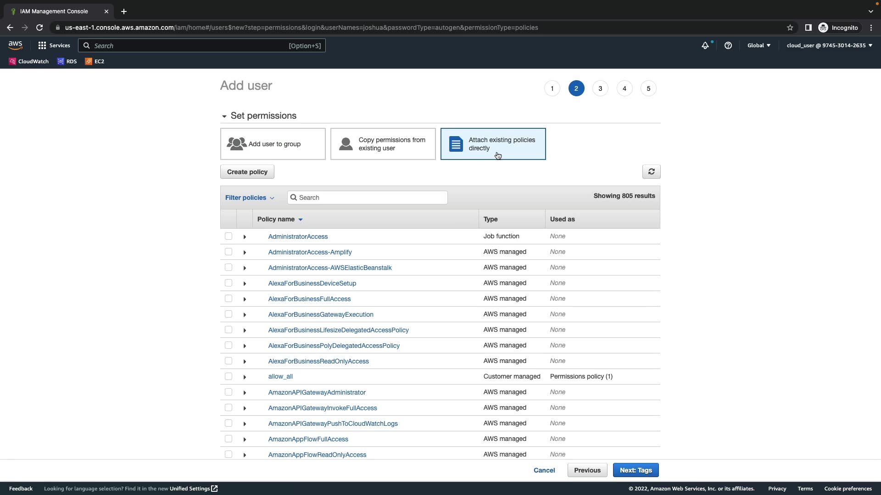Expand the AlexaForBusinessFullAccess policy row
This screenshot has height=495, width=881.
(x=245, y=299)
